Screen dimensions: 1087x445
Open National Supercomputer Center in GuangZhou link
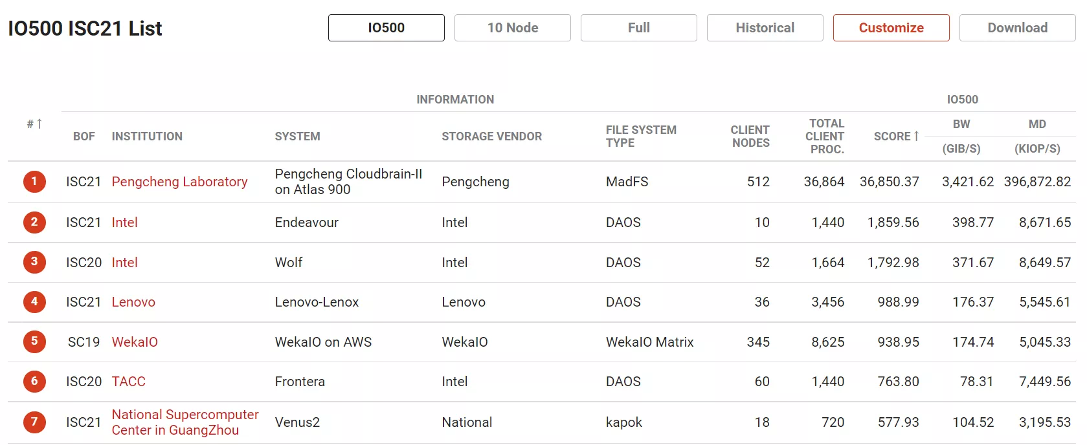coord(185,422)
